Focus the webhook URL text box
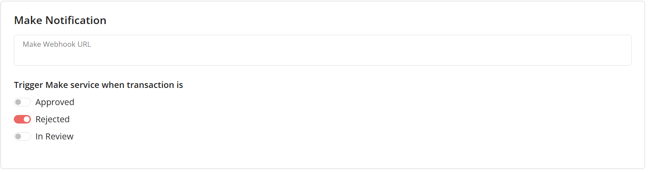Viewport: 648px width, 172px height. pos(322,54)
